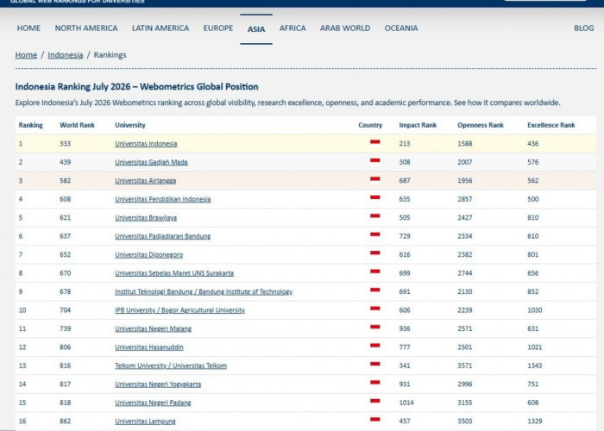Viewport: 604px width, 431px height.
Task: Click the University column header
Action: click(x=130, y=125)
